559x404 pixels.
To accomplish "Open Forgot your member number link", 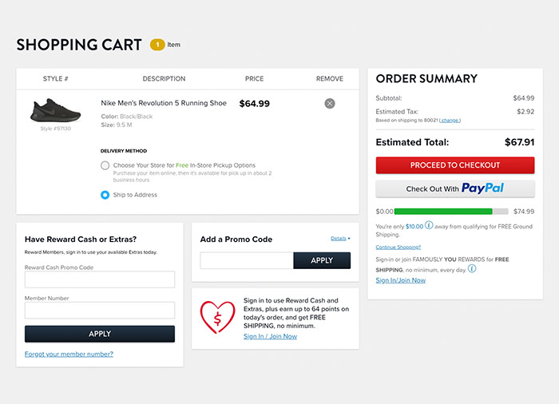I will point(69,354).
